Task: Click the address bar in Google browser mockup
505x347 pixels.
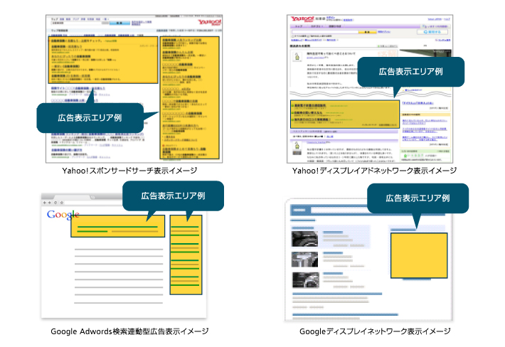Action: (93, 203)
